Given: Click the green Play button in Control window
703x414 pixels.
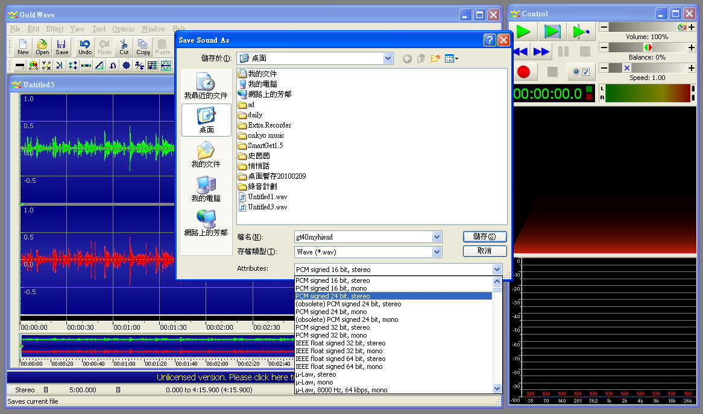Looking at the screenshot, I should pyautogui.click(x=523, y=31).
